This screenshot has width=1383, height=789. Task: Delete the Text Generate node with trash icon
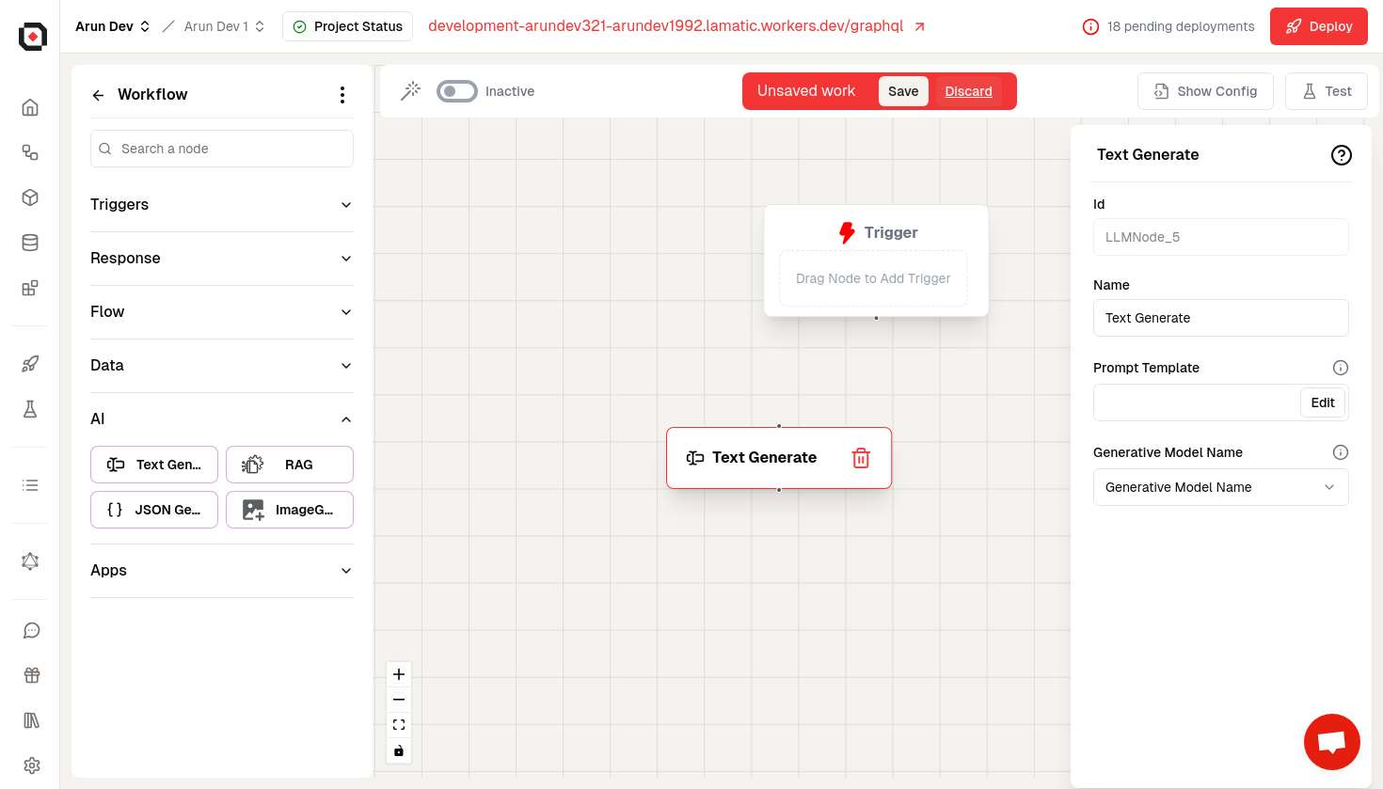click(860, 458)
